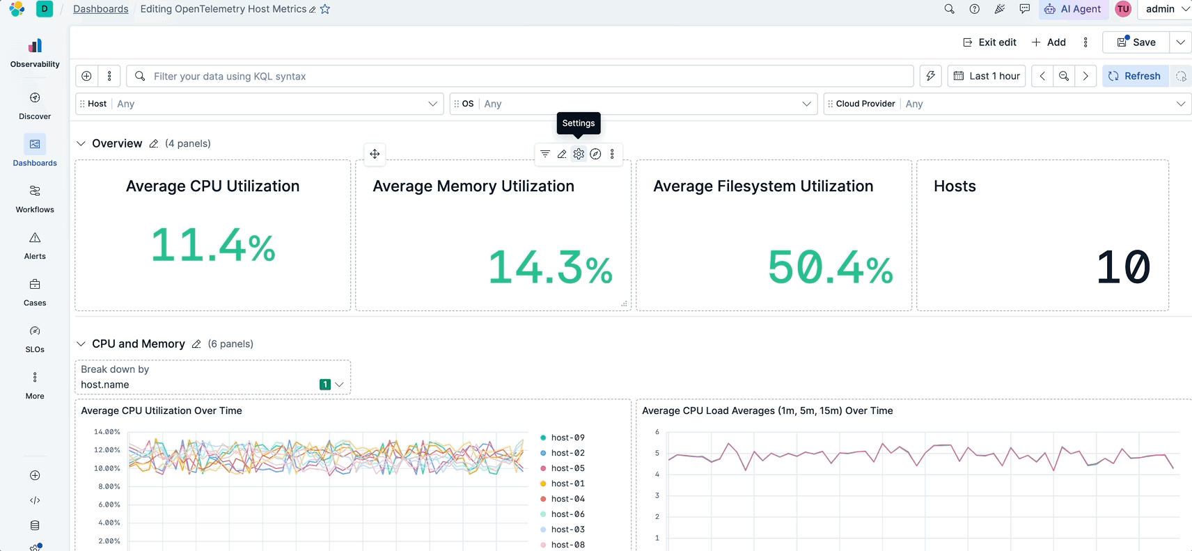
Task: Open the More sidebar menu
Action: coord(35,385)
